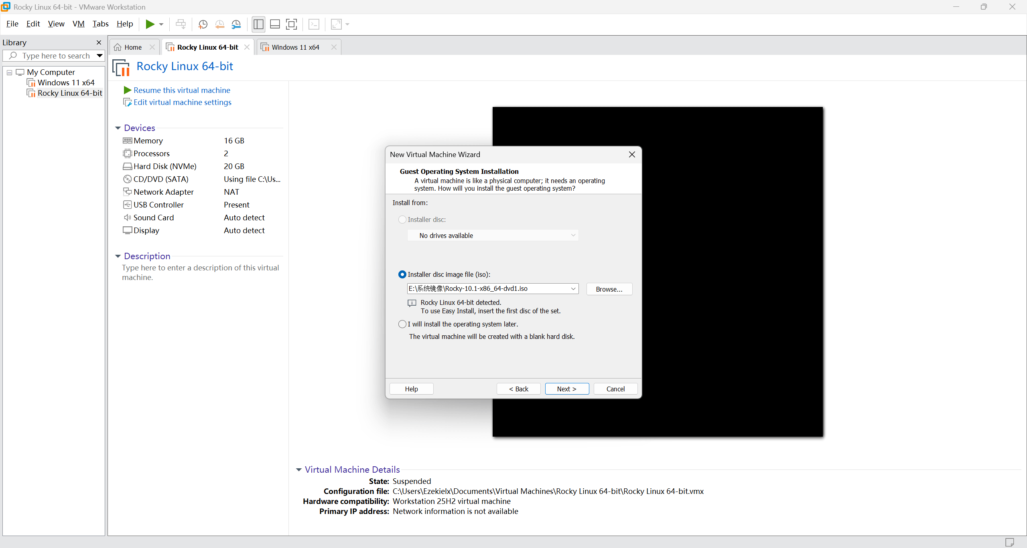Image resolution: width=1027 pixels, height=548 pixels.
Task: Click the Help button in the wizard
Action: (x=411, y=389)
